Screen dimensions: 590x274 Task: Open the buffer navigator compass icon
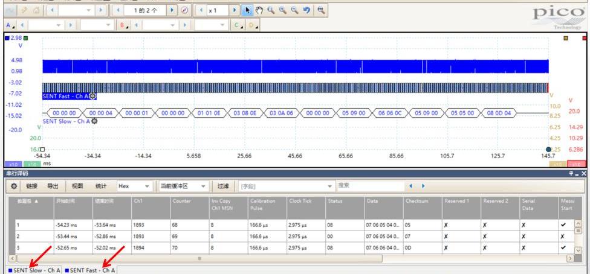184,10
